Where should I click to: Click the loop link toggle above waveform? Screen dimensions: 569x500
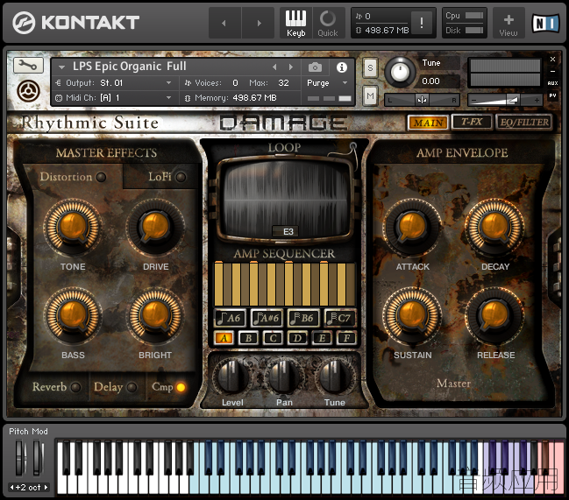coord(352,146)
